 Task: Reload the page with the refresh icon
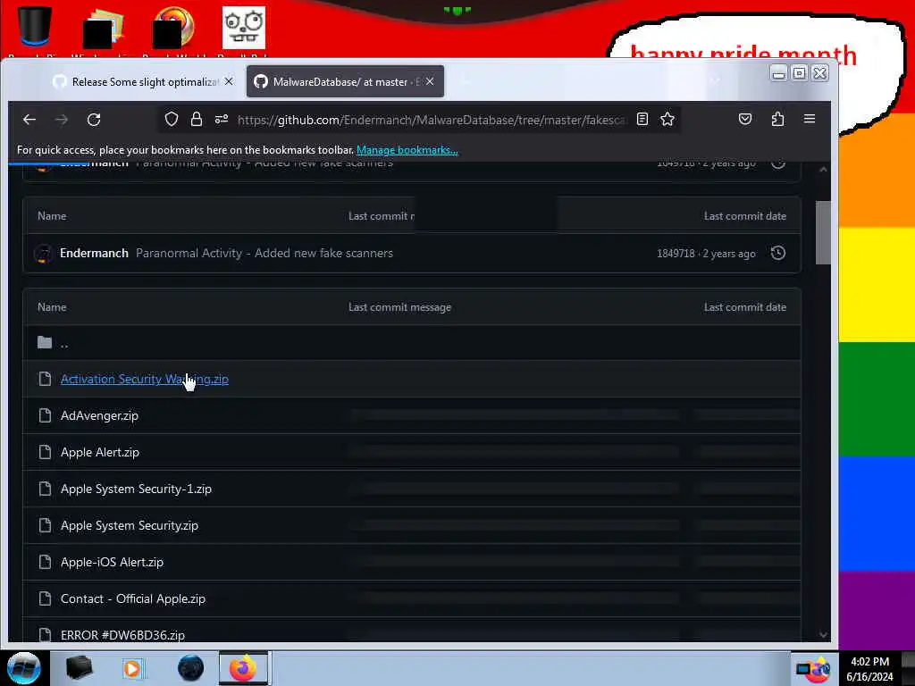94,120
